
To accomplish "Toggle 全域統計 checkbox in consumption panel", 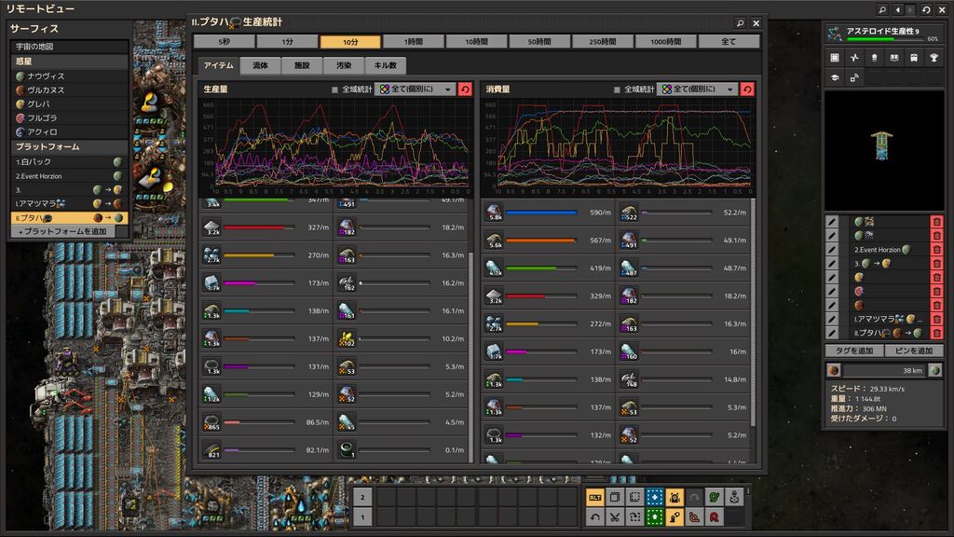I will pyautogui.click(x=617, y=89).
